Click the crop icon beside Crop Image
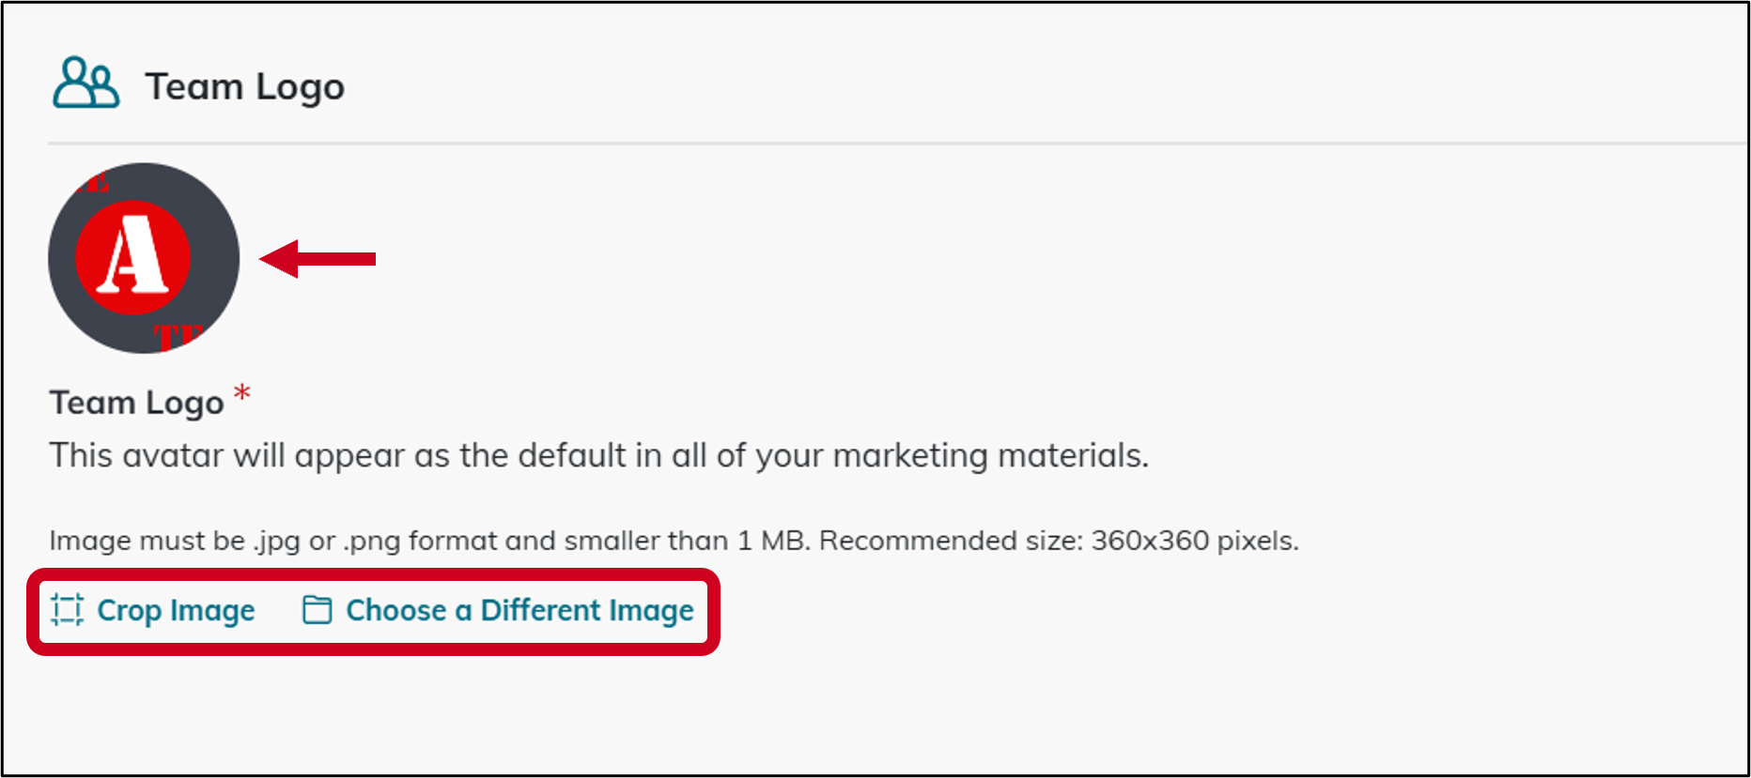The height and width of the screenshot is (778, 1751). coord(67,610)
